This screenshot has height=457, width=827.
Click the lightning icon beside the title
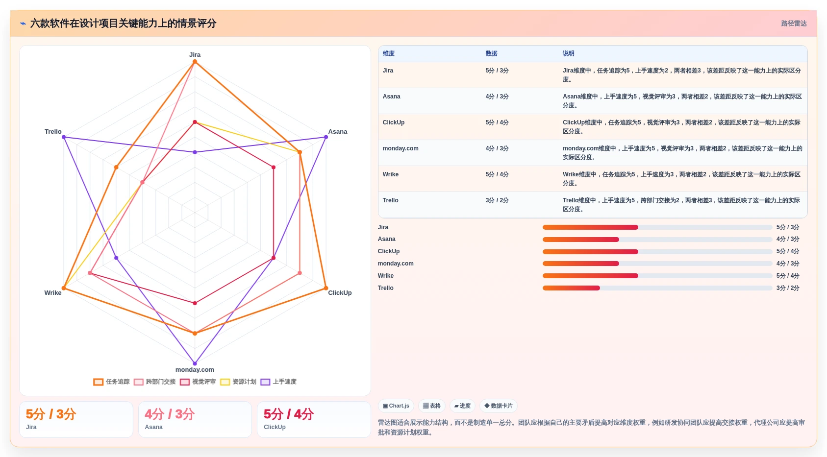click(x=23, y=24)
